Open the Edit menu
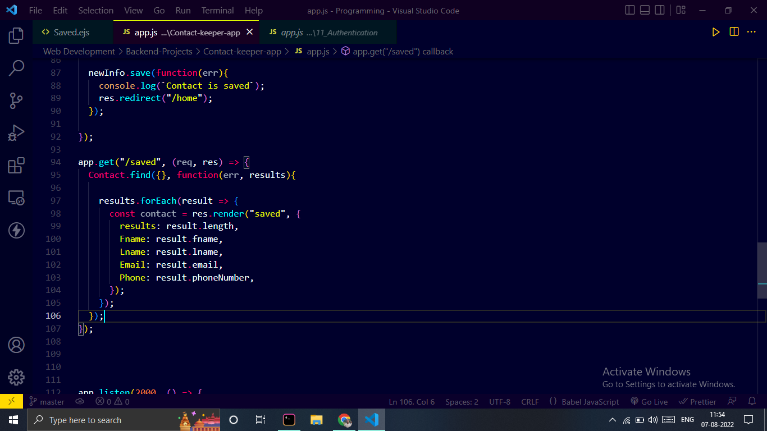Viewport: 767px width, 431px height. [x=60, y=10]
